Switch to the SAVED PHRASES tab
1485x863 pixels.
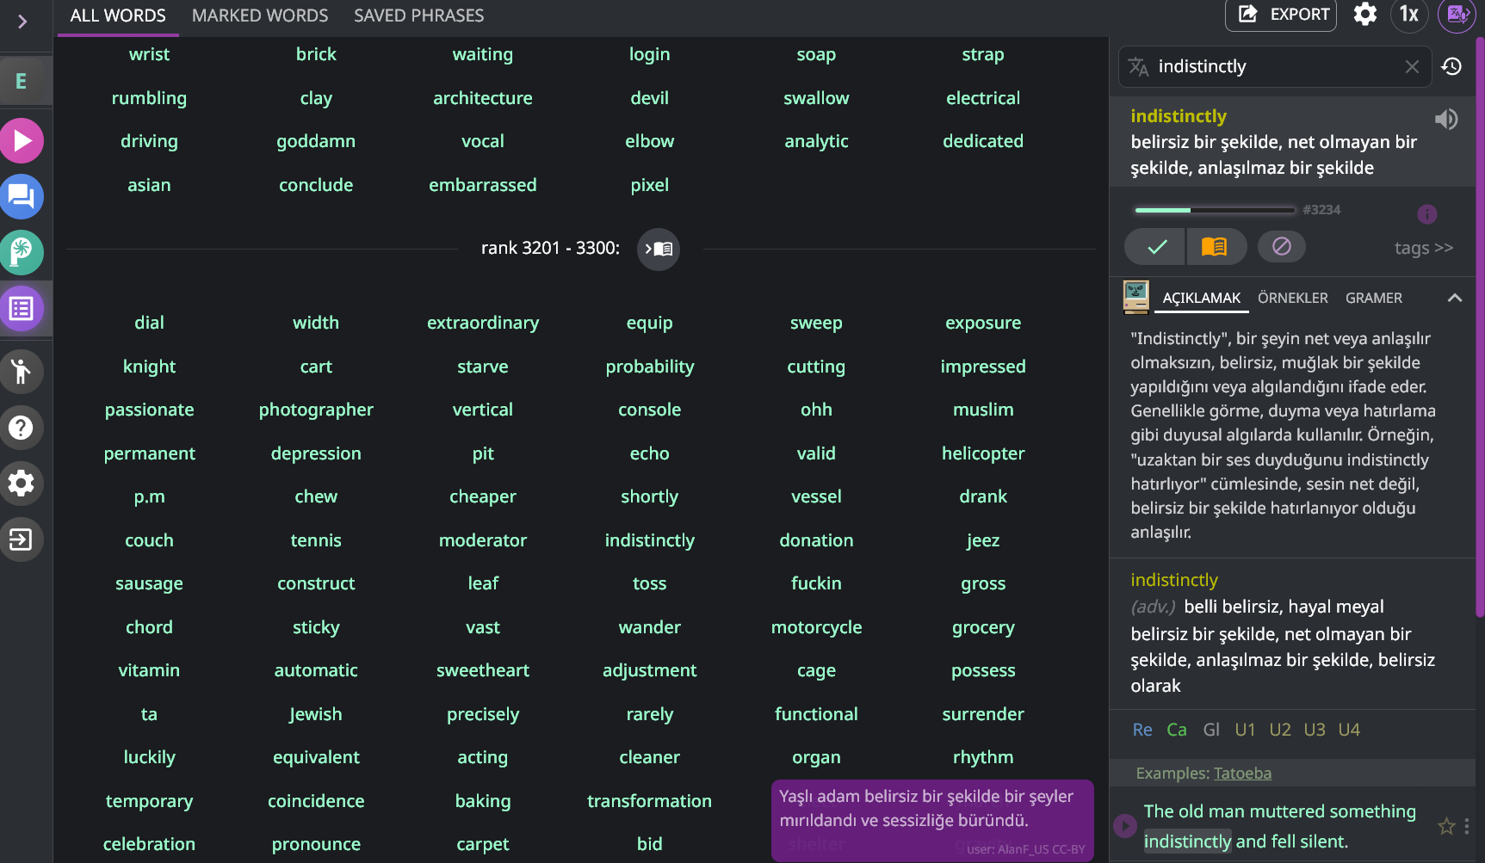419,15
